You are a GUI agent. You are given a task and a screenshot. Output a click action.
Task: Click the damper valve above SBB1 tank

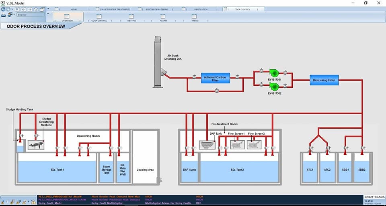click(x=346, y=148)
